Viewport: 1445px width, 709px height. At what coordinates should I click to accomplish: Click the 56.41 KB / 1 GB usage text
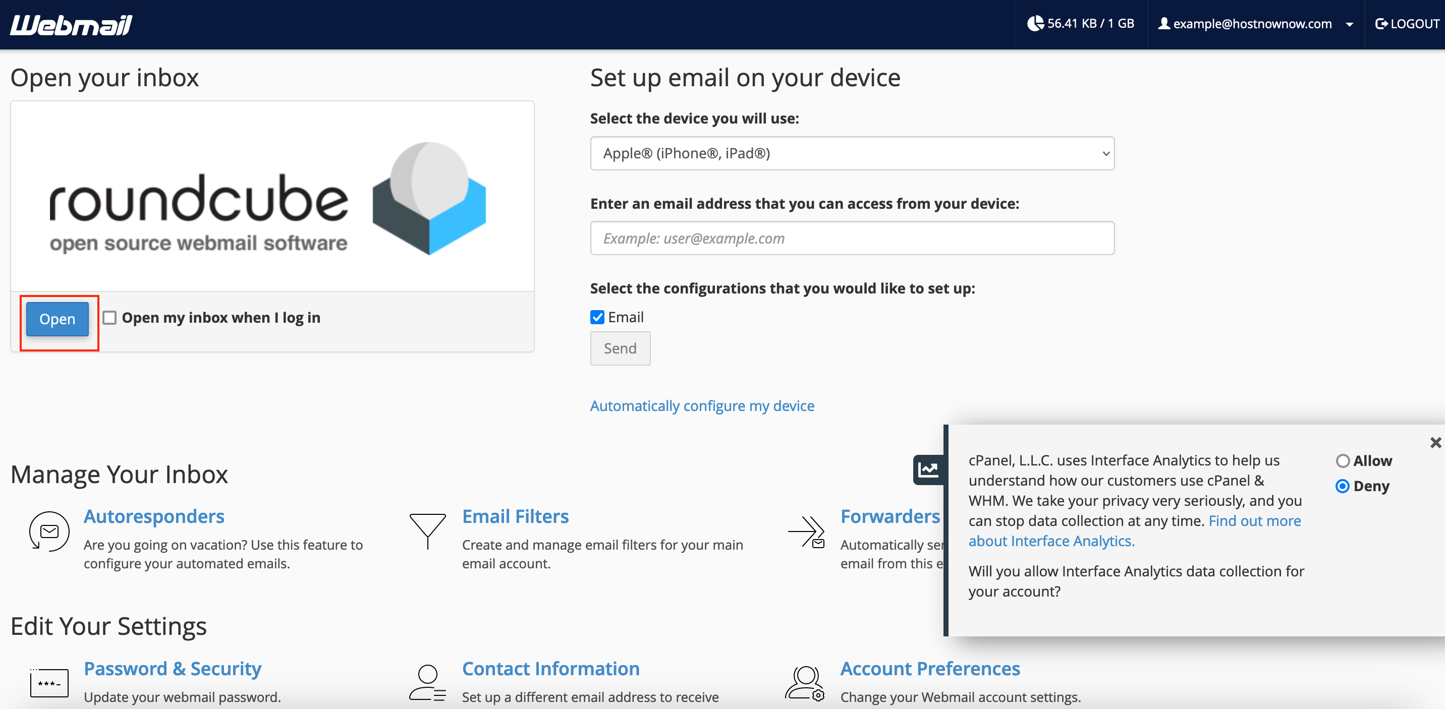pos(1090,24)
